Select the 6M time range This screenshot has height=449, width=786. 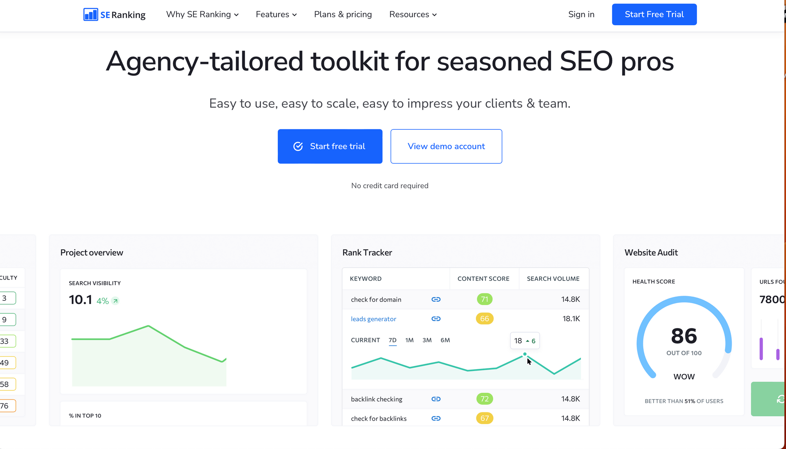pyautogui.click(x=445, y=340)
